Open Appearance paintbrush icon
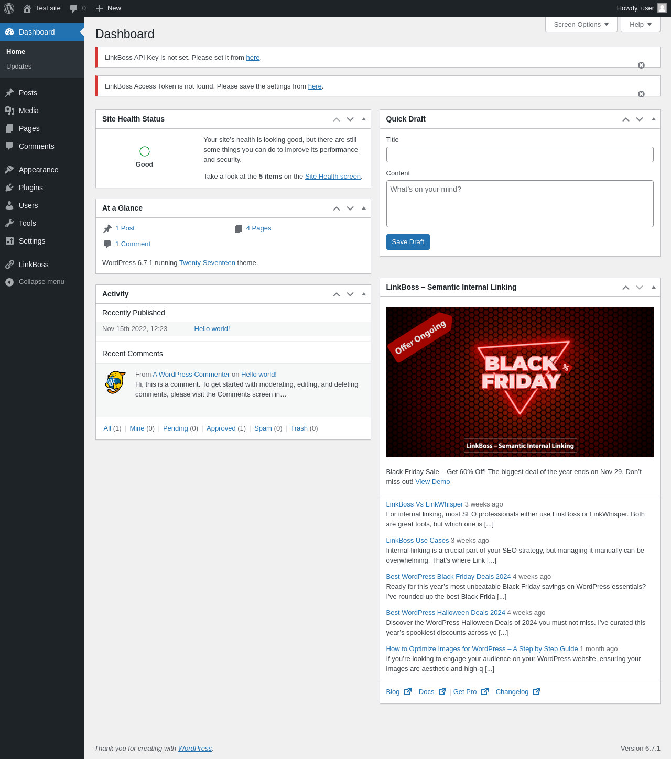Image resolution: width=671 pixels, height=759 pixels. [x=9, y=170]
